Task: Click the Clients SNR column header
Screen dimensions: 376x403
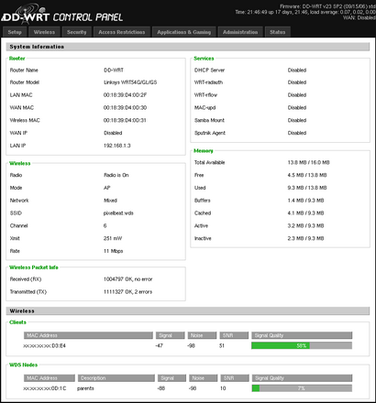Action: tap(234, 335)
